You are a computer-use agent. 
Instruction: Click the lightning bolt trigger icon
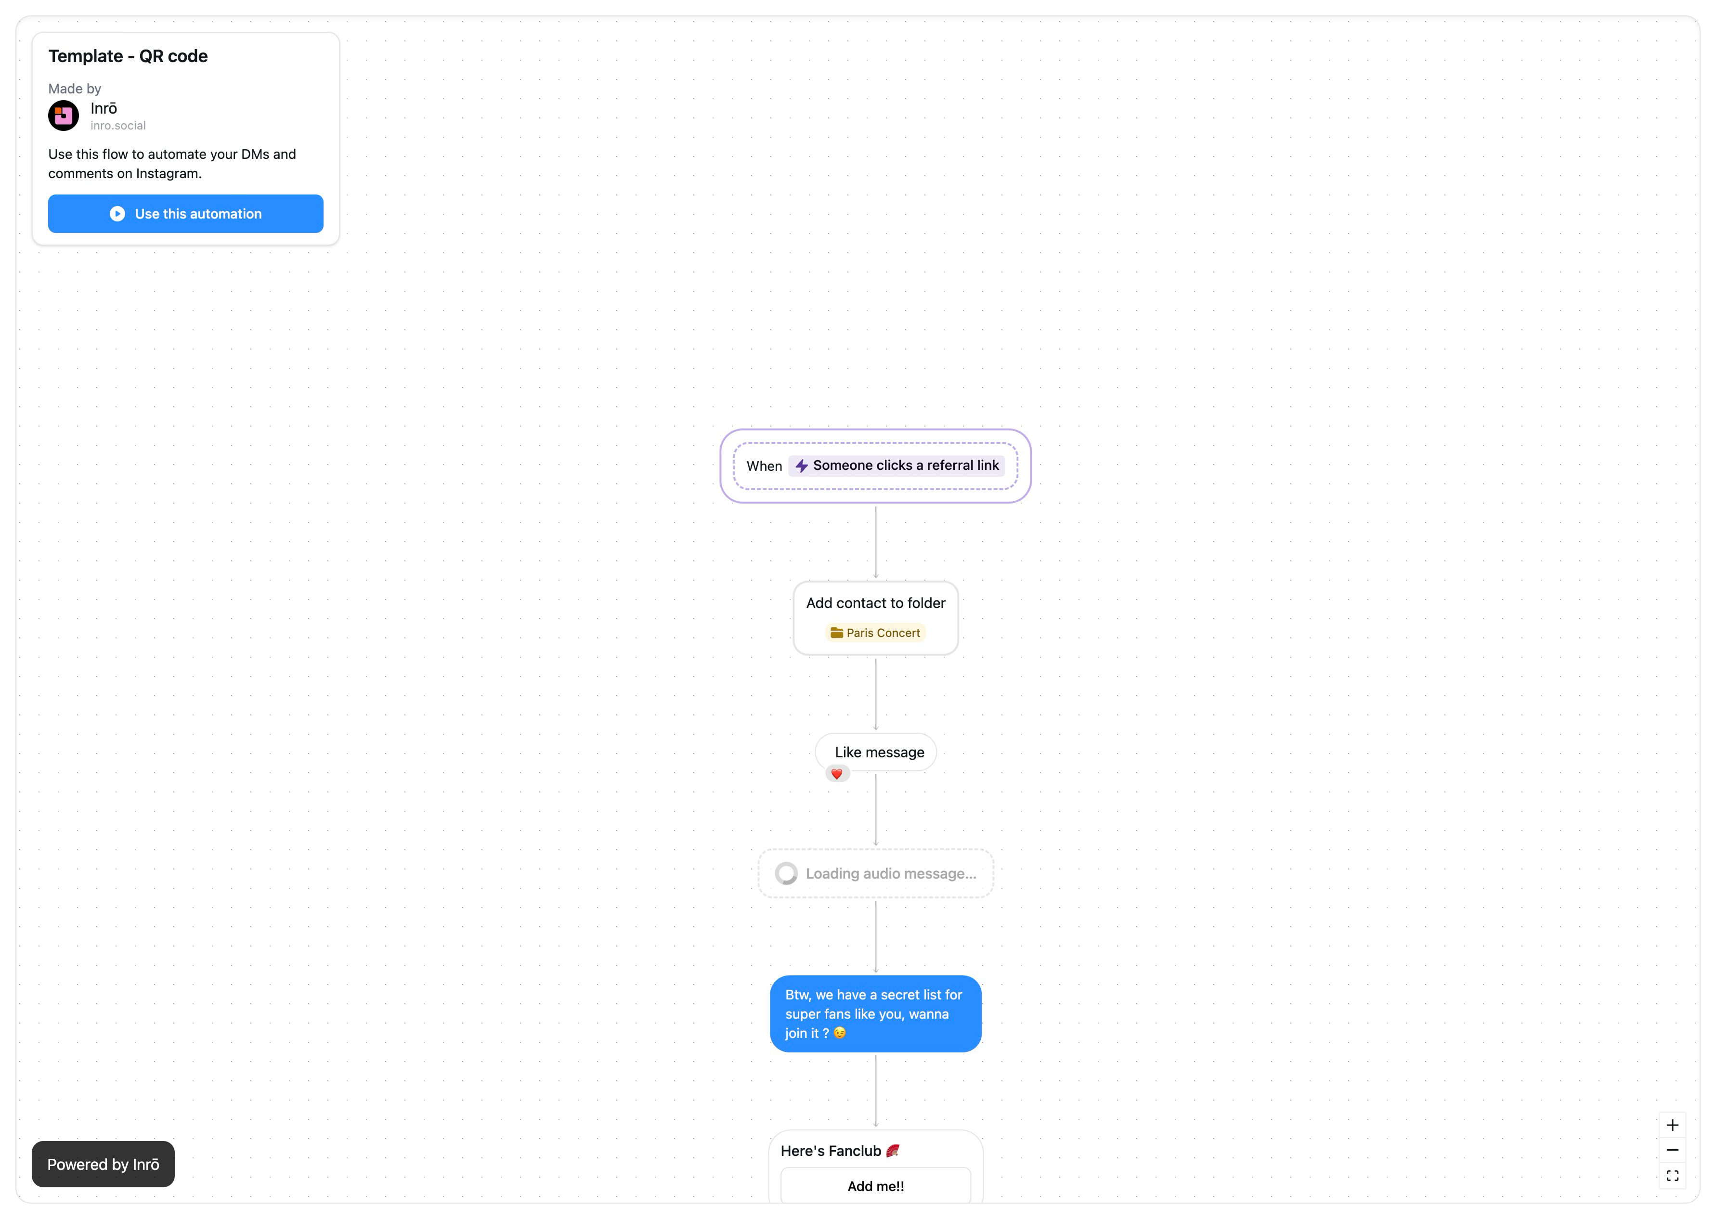tap(802, 466)
